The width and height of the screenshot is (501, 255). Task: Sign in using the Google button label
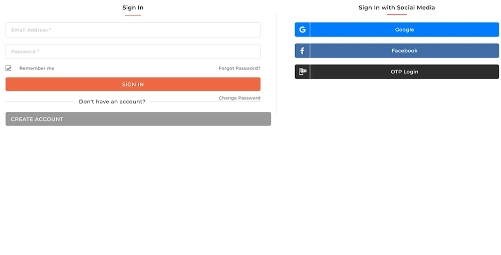point(404,29)
